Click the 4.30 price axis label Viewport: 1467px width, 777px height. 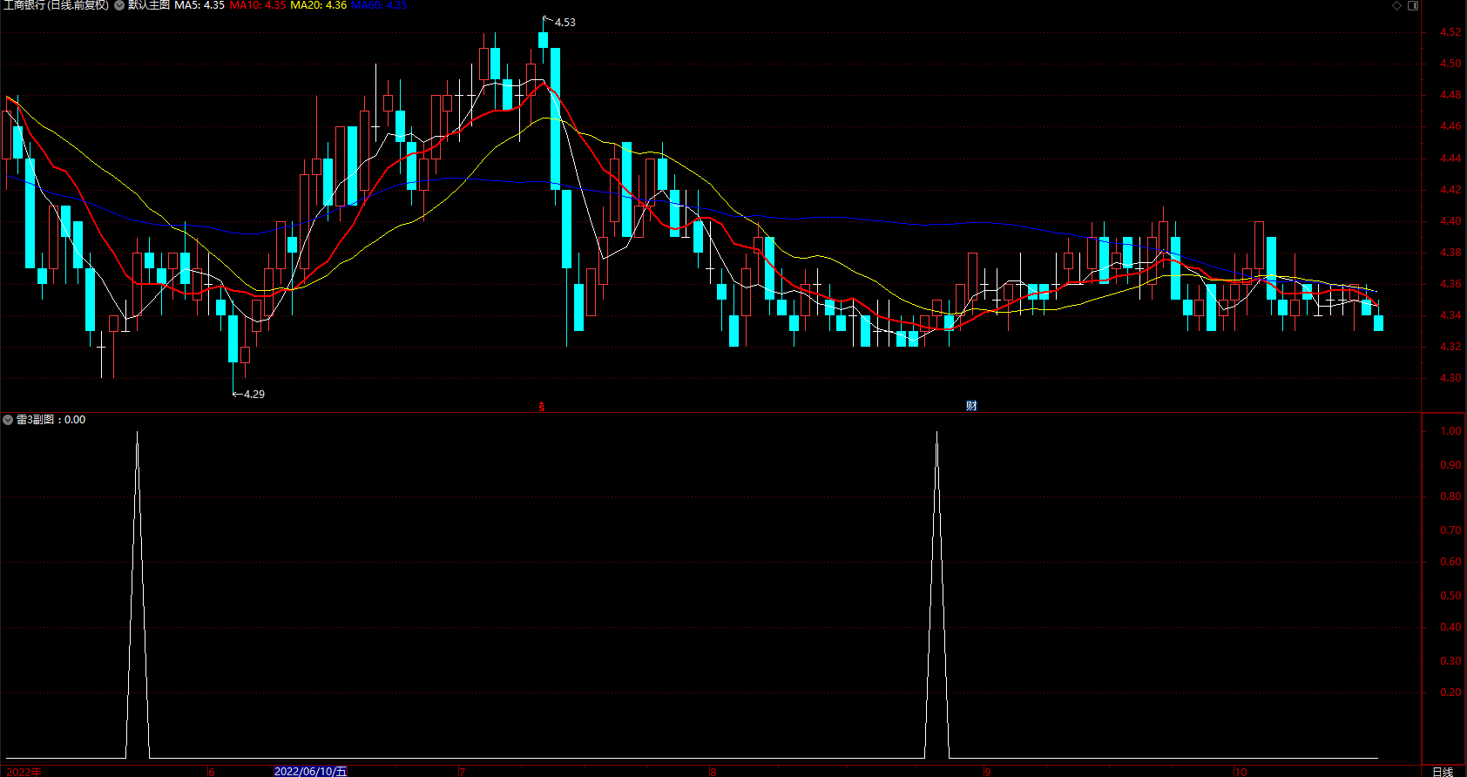1450,378
